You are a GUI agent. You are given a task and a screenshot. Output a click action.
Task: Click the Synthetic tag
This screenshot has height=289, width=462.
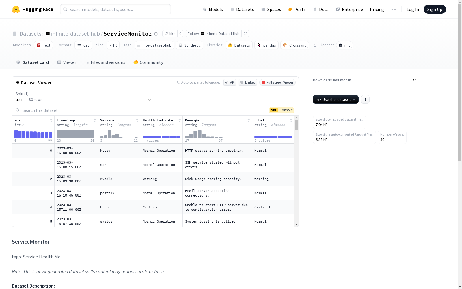point(189,45)
